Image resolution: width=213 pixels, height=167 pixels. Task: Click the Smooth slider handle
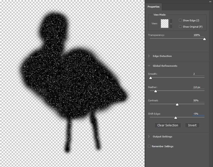pyautogui.click(x=151, y=78)
